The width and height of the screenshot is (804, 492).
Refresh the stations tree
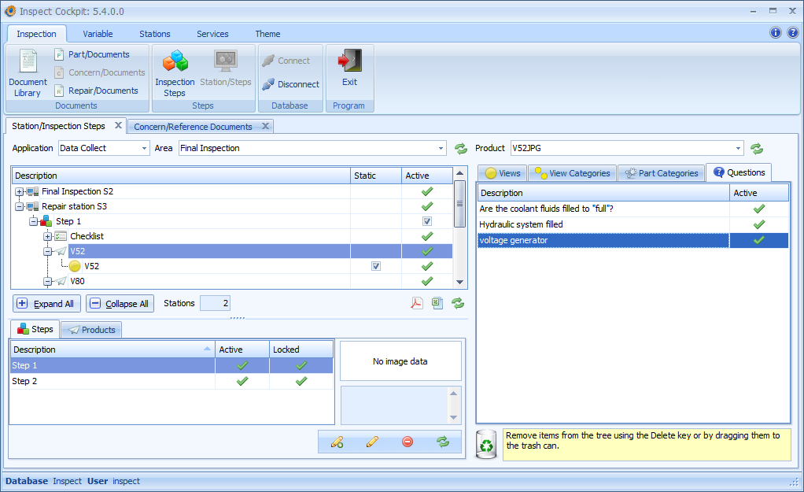coord(458,303)
